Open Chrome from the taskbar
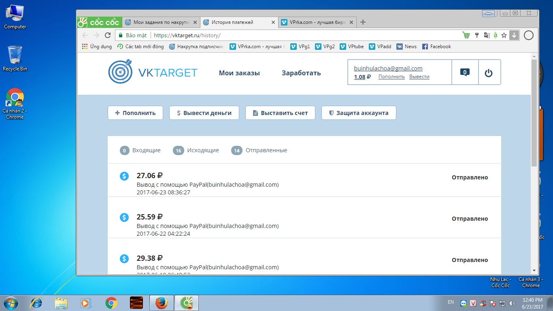This screenshot has width=553, height=311. click(x=111, y=303)
